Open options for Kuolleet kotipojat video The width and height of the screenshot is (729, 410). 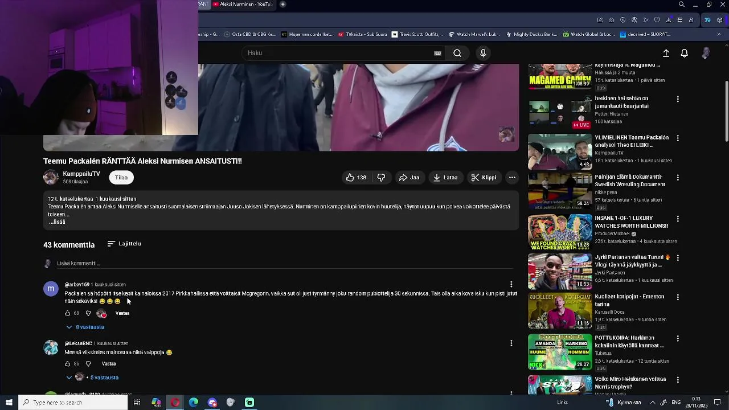(x=678, y=297)
